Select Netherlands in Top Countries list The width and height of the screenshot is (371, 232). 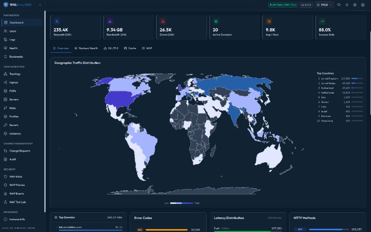tap(340, 93)
